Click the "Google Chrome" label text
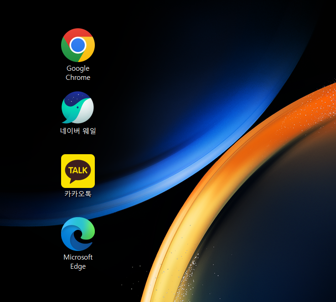Image resolution: width=336 pixels, height=302 pixels. pos(78,73)
